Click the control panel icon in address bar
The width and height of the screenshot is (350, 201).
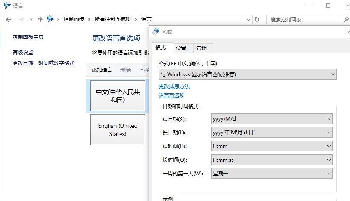pos(51,19)
